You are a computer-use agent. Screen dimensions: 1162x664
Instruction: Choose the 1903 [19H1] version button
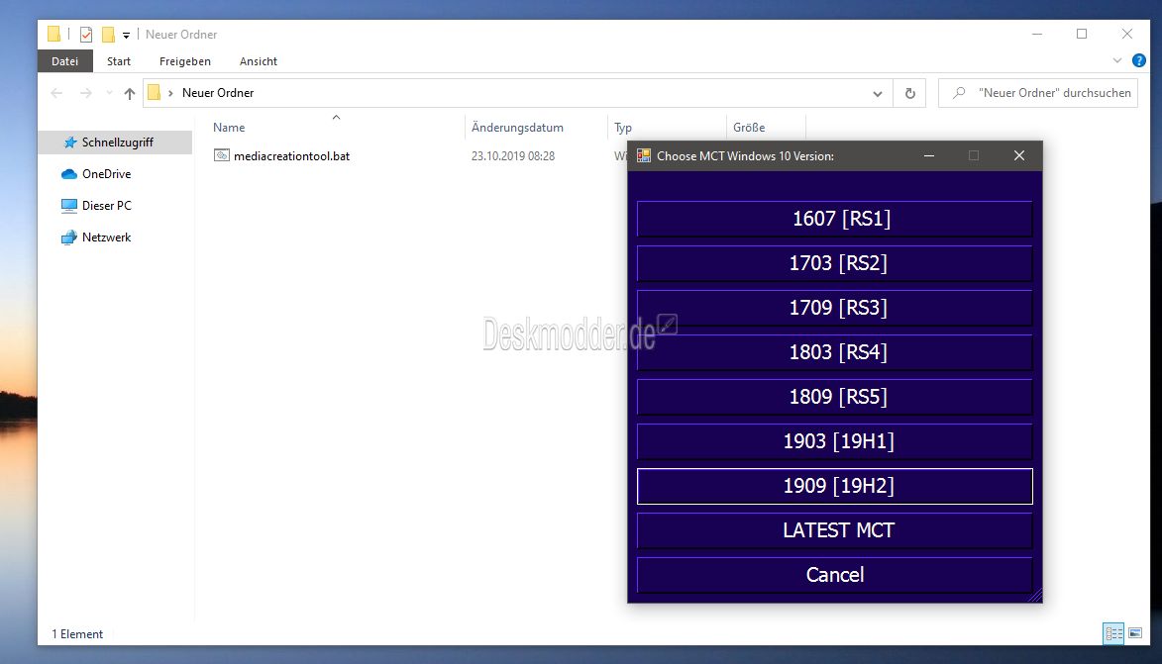[x=834, y=441]
